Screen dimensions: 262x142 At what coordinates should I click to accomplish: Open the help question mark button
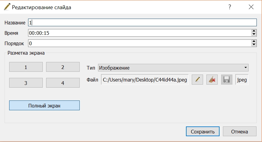click(230, 7)
